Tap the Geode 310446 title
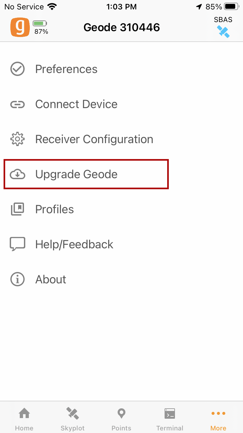The width and height of the screenshot is (243, 433). pos(122,27)
